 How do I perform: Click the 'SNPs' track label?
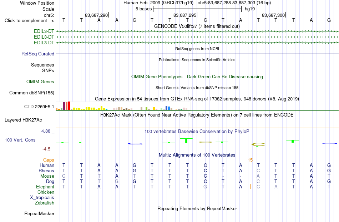[x=48, y=71]
